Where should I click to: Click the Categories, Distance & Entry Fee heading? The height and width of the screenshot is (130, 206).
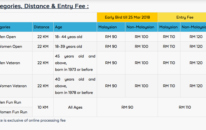[x=44, y=6]
